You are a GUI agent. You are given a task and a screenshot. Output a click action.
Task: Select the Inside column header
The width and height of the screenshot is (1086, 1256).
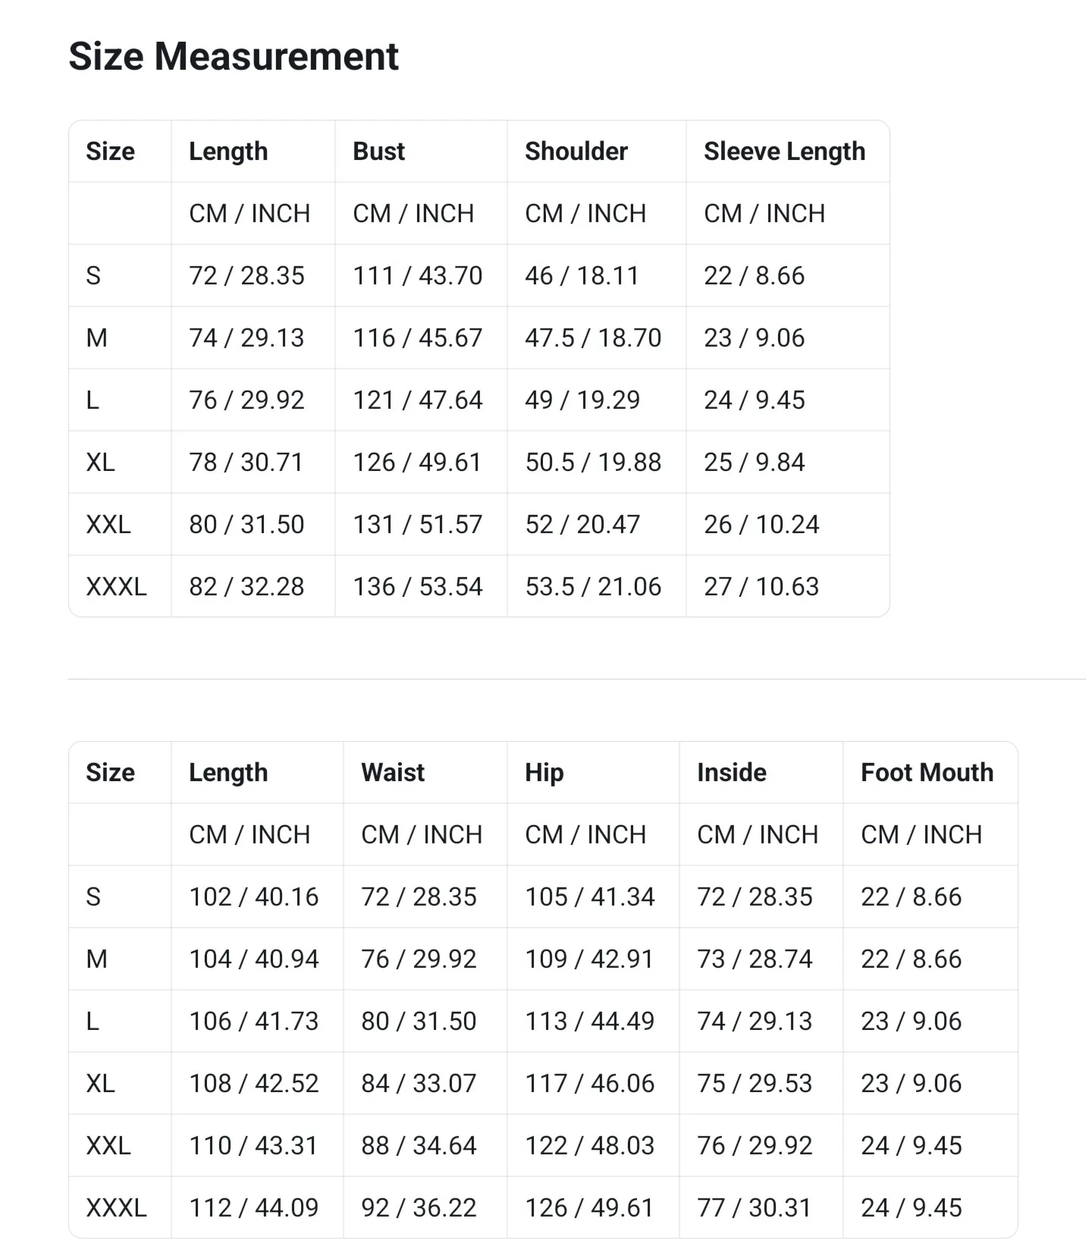point(732,772)
